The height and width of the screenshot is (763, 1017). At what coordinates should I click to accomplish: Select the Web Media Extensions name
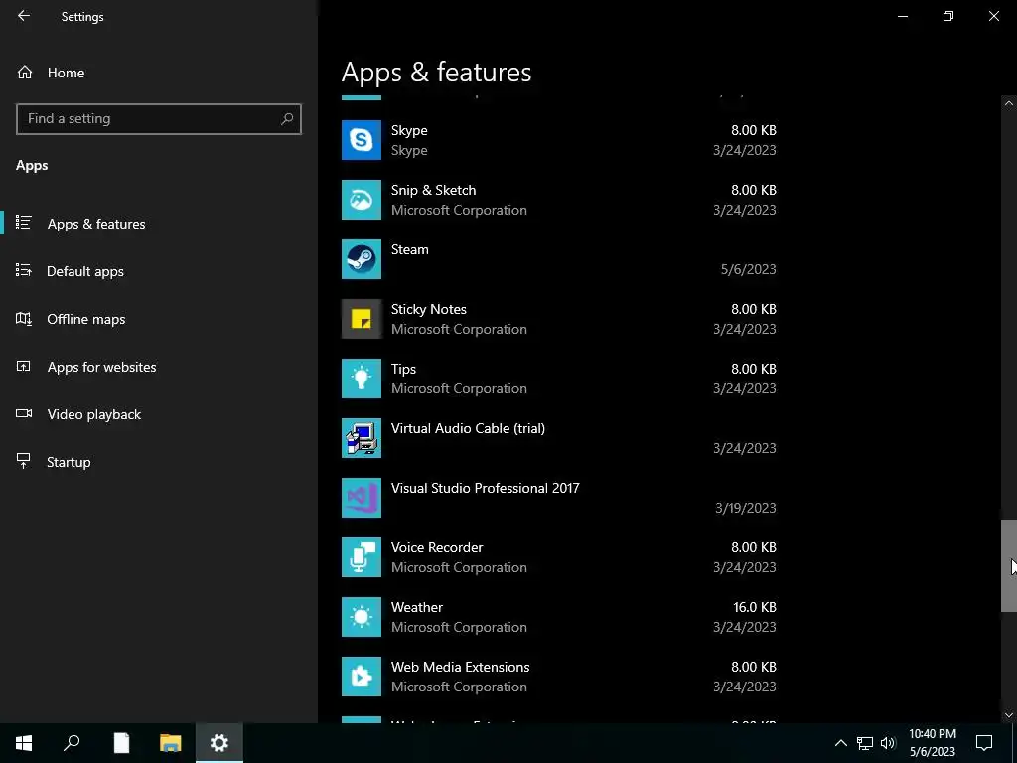click(461, 667)
